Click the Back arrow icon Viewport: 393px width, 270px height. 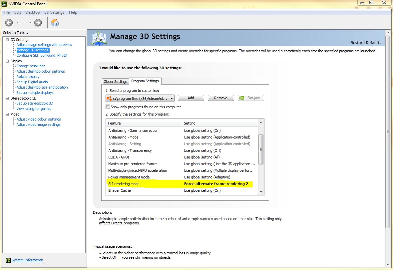pyautogui.click(x=9, y=23)
